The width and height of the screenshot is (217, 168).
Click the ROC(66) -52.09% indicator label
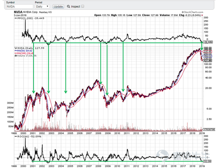click(28, 137)
